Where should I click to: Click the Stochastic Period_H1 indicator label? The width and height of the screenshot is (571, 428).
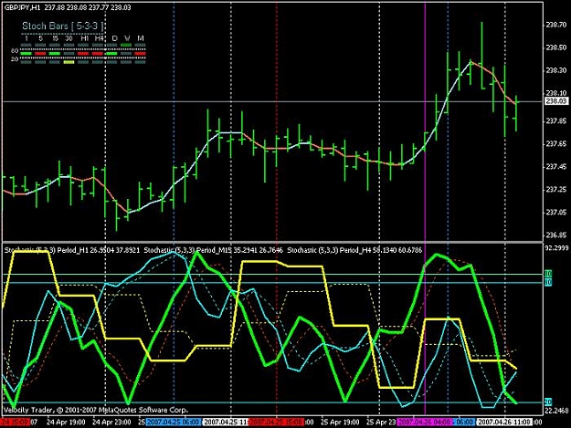[x=72, y=250]
